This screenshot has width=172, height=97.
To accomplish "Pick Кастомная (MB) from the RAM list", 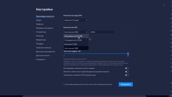I will click(x=76, y=48).
